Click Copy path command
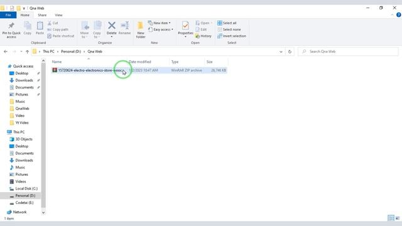The width and height of the screenshot is (402, 226). tap(58, 30)
